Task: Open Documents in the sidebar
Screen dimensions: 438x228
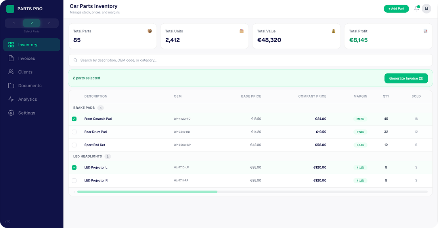Action: tap(32, 86)
